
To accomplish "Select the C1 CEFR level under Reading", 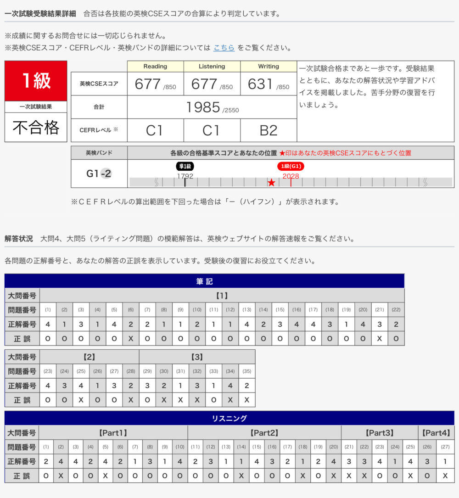I will 154,130.
